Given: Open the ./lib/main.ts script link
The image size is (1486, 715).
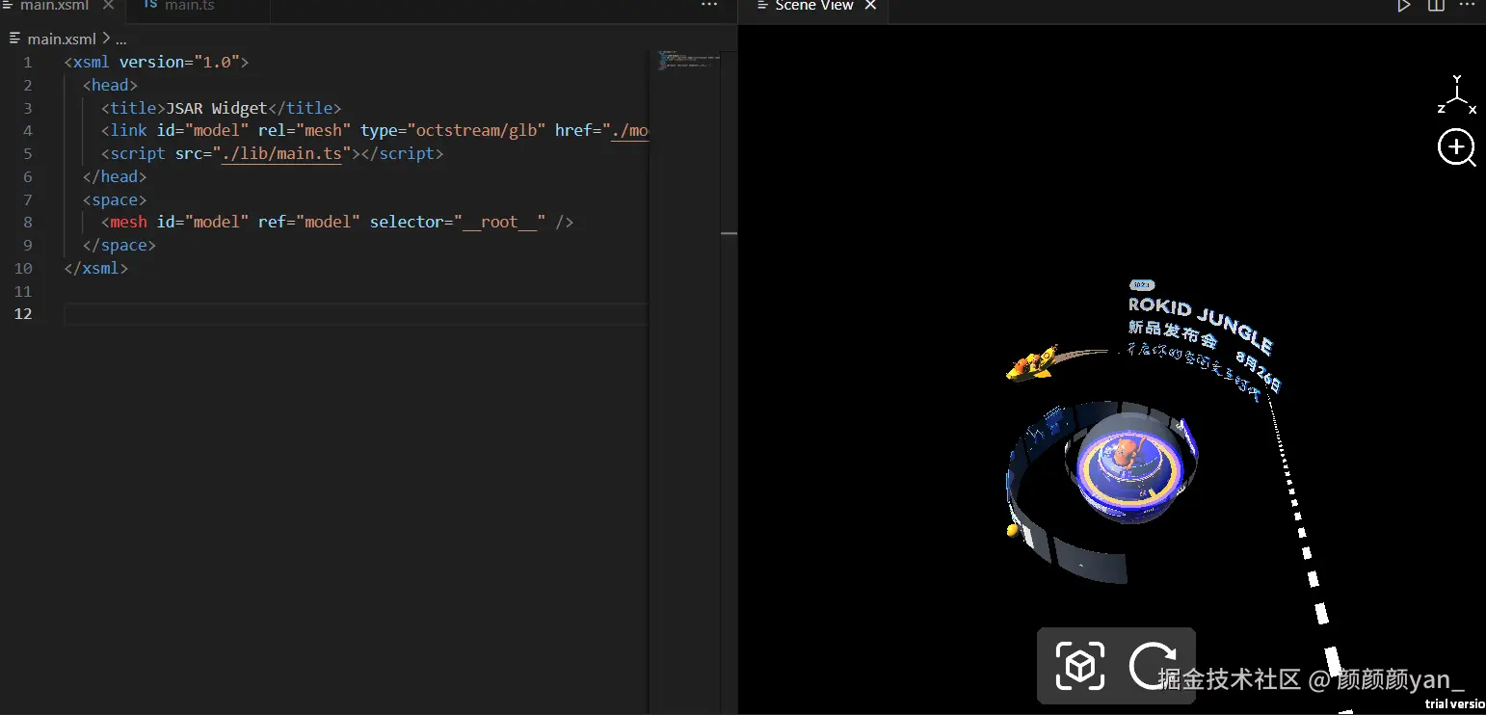Looking at the screenshot, I should [280, 154].
